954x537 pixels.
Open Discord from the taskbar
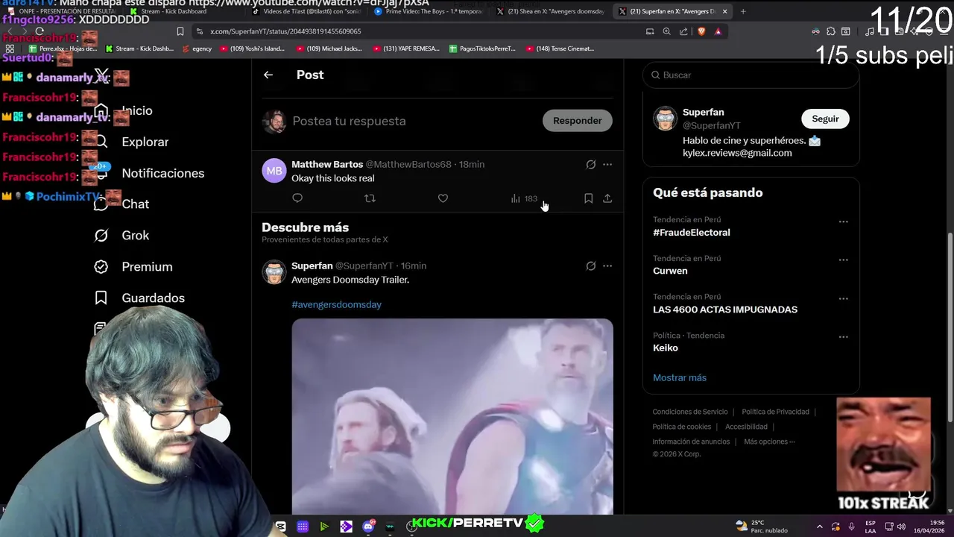pos(368,527)
